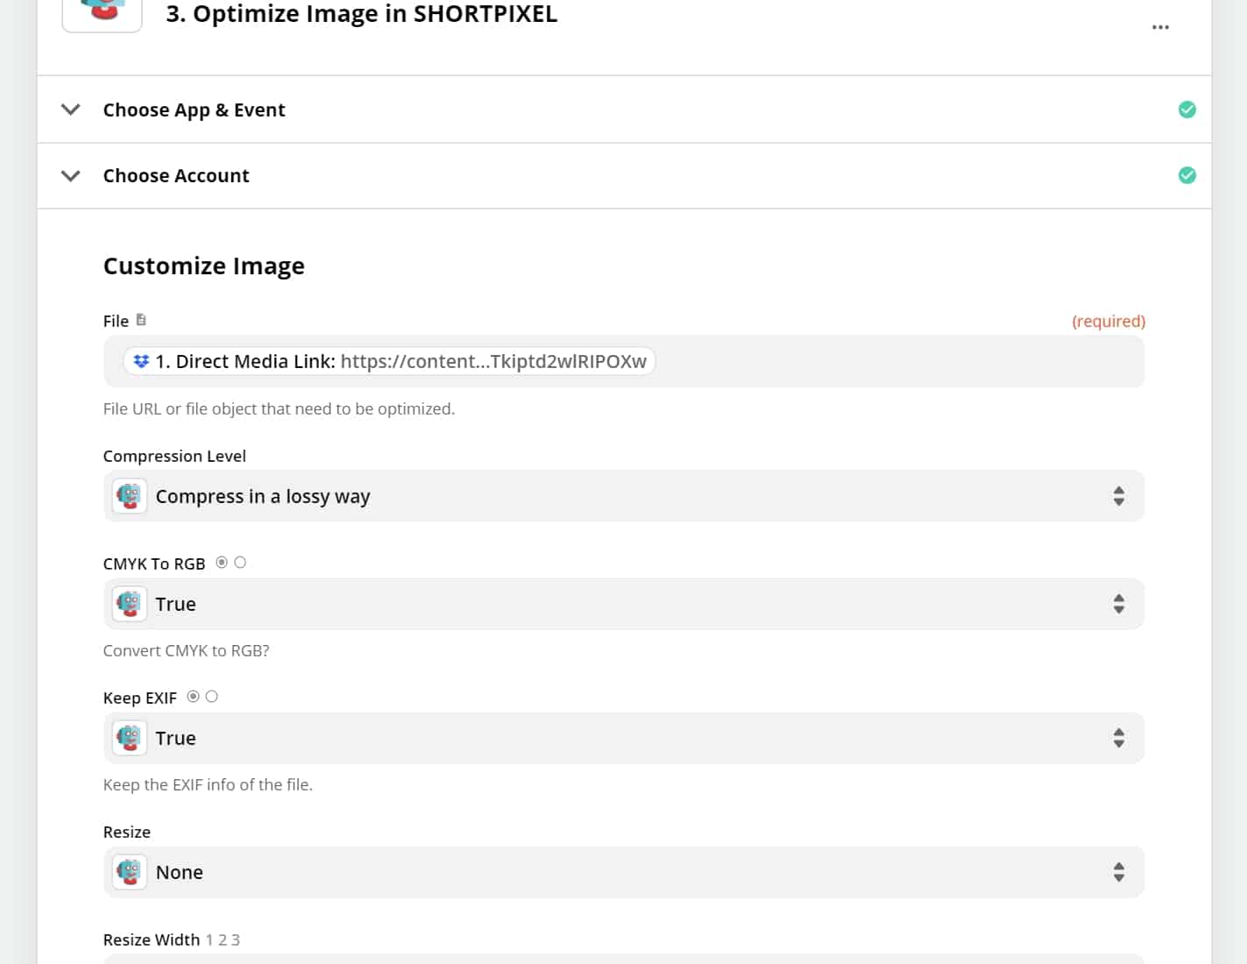Open the three-dot step options menu
1247x964 pixels.
pos(1160,27)
